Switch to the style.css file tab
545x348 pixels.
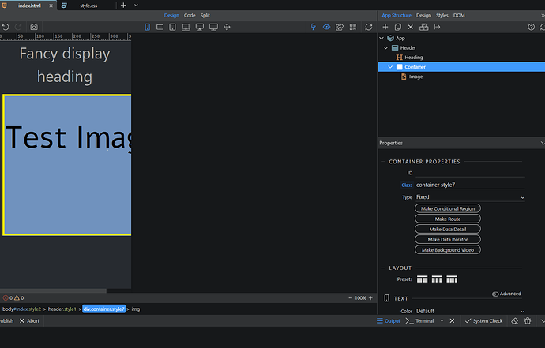tap(88, 6)
